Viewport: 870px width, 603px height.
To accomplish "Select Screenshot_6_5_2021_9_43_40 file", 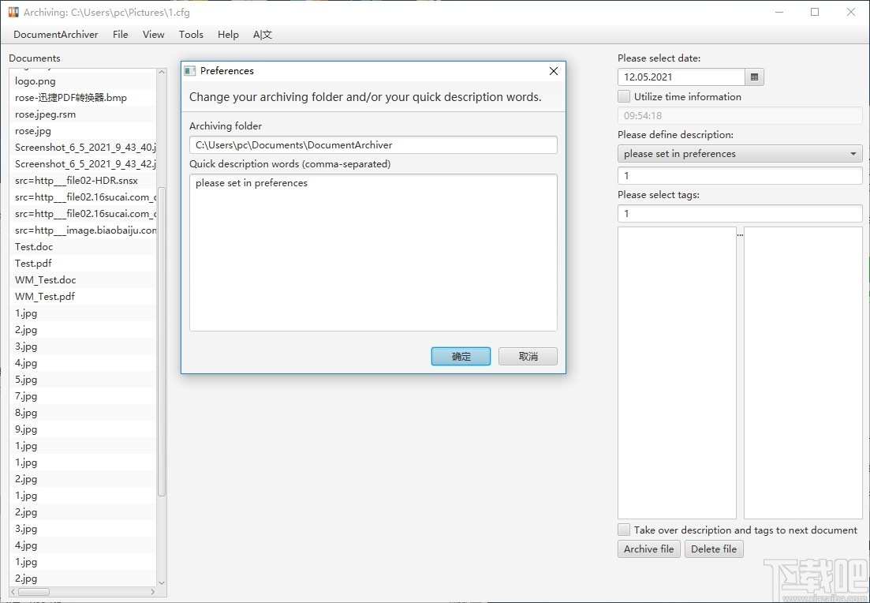I will click(84, 148).
